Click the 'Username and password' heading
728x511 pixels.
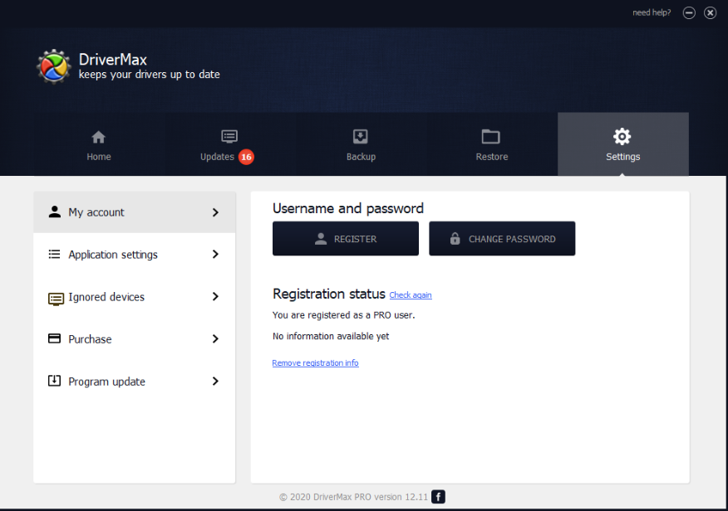point(347,208)
